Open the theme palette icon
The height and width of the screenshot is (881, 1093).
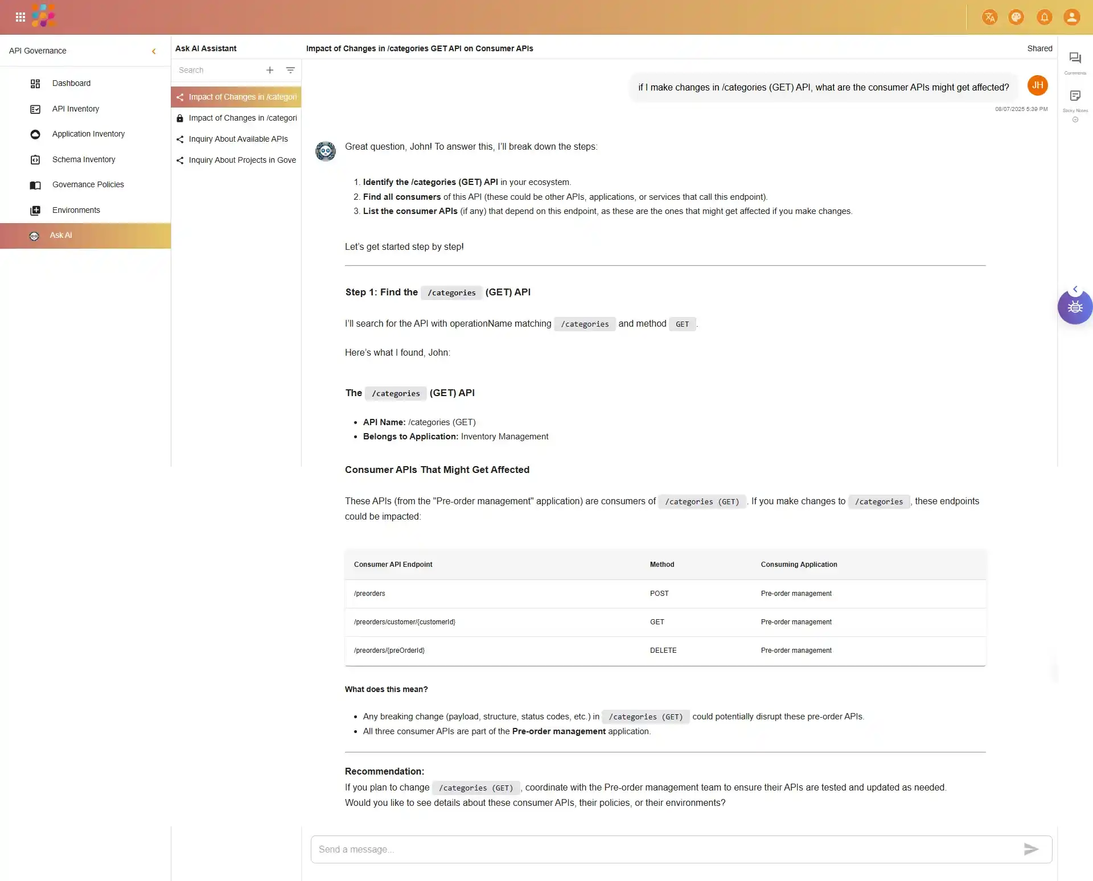pos(1016,17)
